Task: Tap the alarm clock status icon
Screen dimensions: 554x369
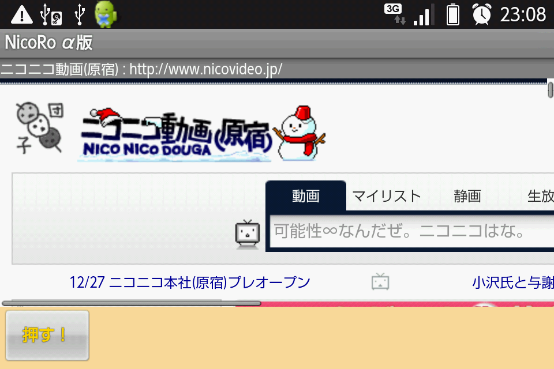Action: (482, 14)
